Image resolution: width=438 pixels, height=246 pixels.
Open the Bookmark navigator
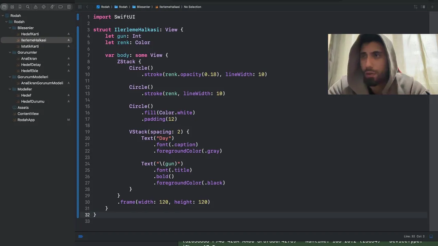tap(20, 7)
